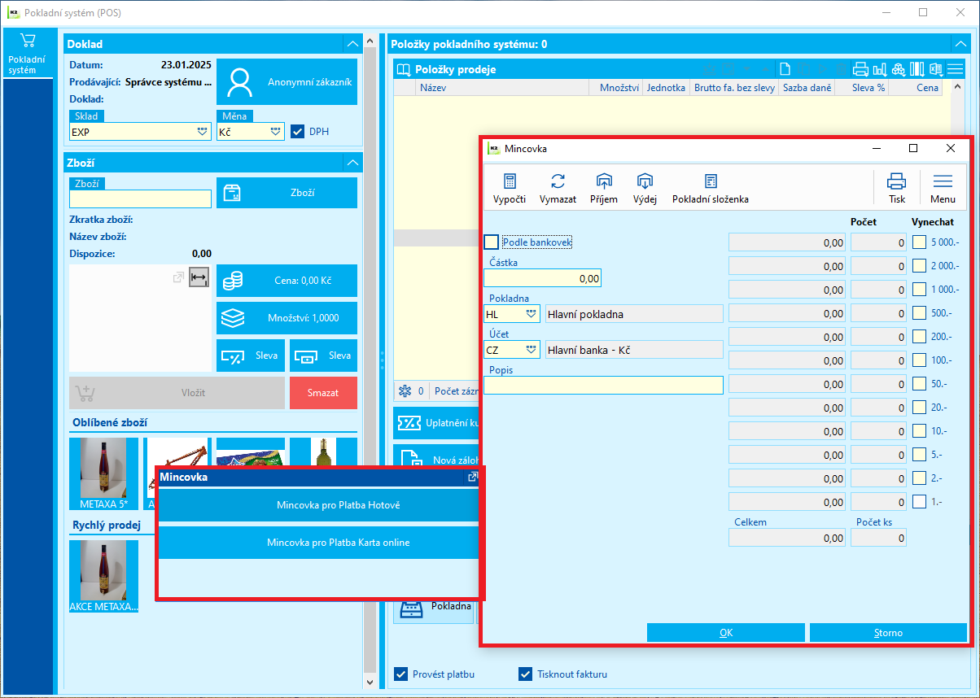Collapse the Zboží panel

tap(352, 163)
